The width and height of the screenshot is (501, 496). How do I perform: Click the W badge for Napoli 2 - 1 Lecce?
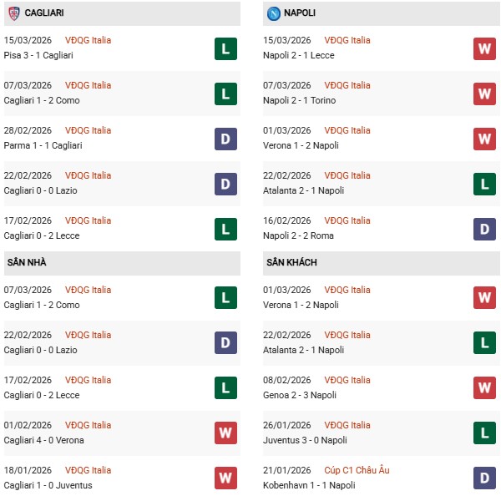[x=484, y=48]
